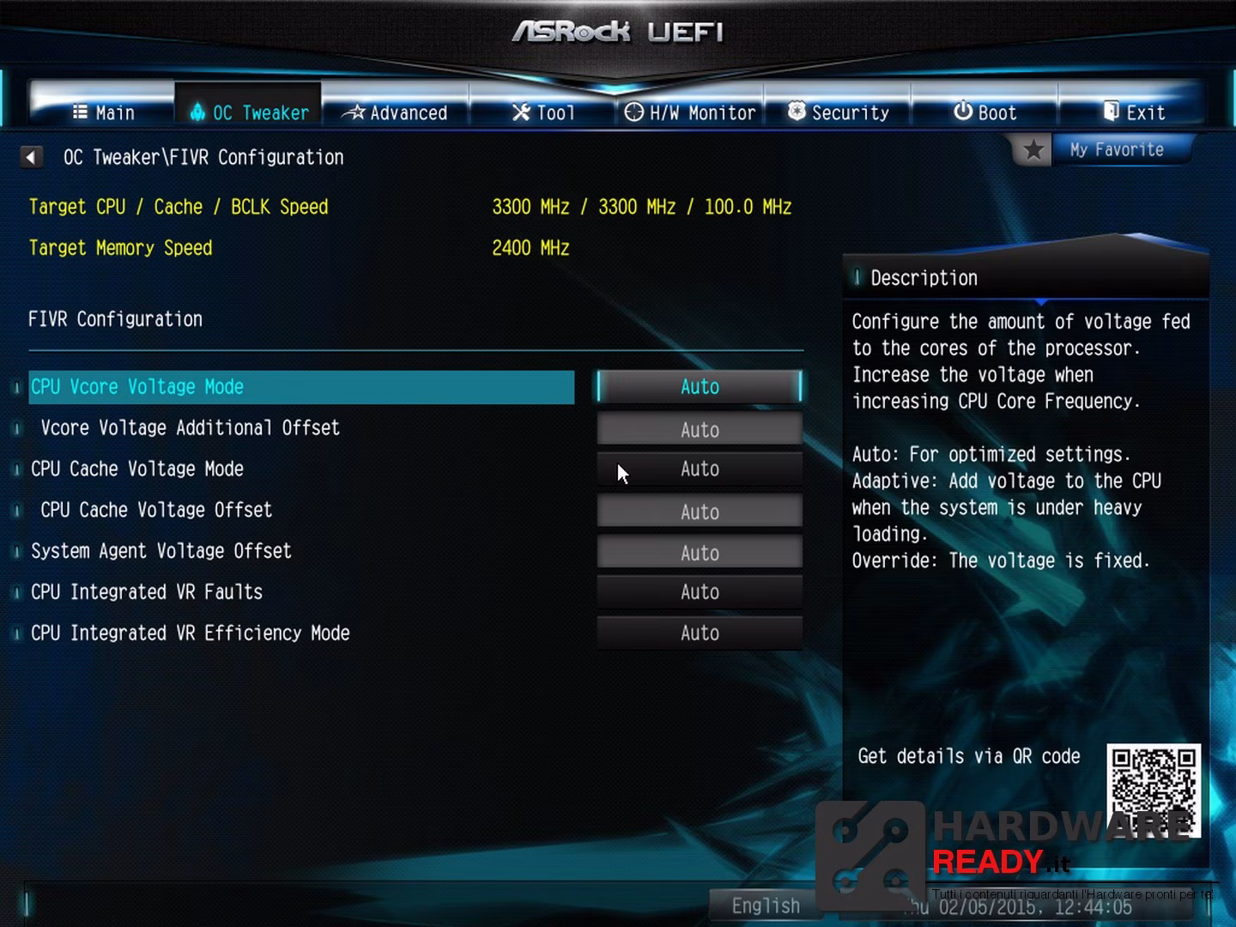Image resolution: width=1236 pixels, height=927 pixels.
Task: Click the Vcore Voltage Additional Offset value field
Action: (700, 429)
